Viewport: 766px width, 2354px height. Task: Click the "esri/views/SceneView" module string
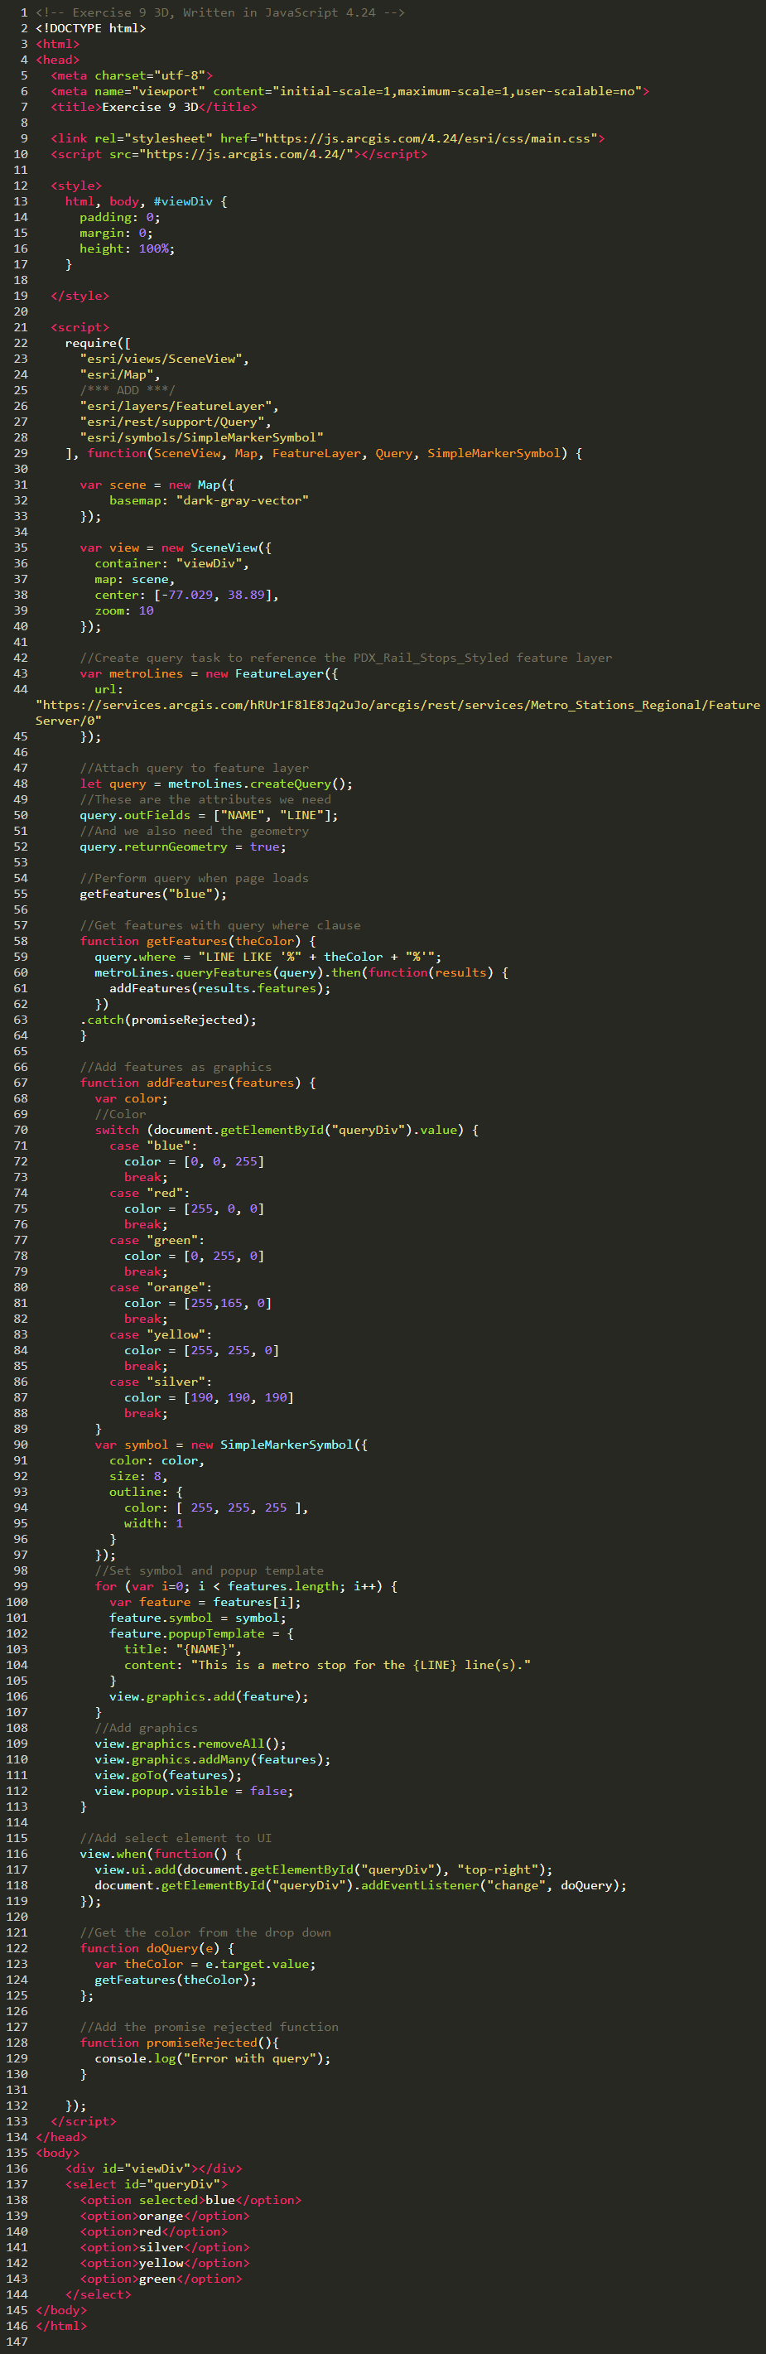pyautogui.click(x=164, y=358)
